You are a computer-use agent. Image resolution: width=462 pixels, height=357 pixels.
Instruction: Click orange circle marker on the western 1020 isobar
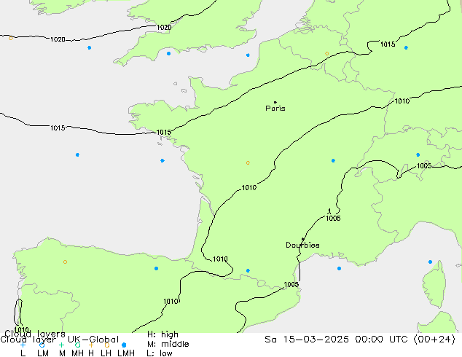coord(11,38)
